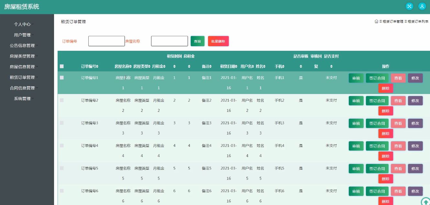Click 签订合同 for 订单编号4
The width and height of the screenshot is (430, 205).
pyautogui.click(x=377, y=146)
